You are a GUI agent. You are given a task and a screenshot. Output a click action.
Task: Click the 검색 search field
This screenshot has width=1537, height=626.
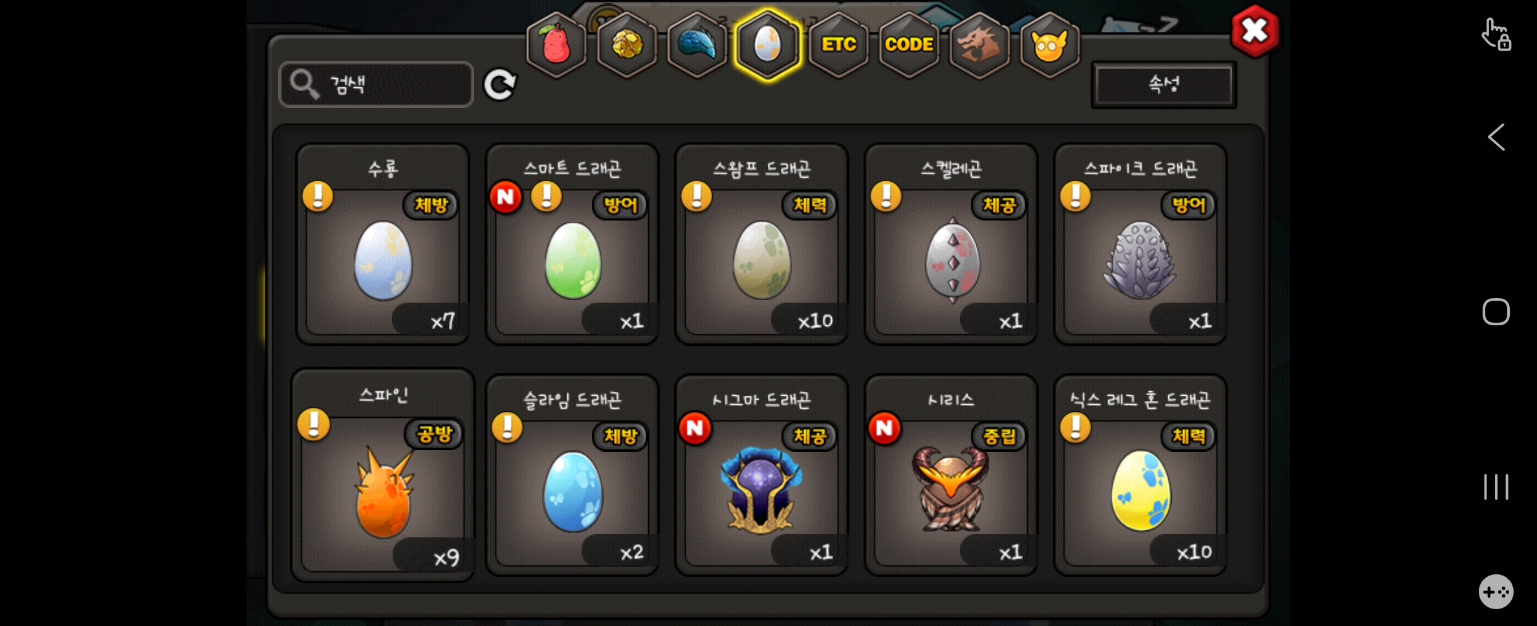pos(376,85)
